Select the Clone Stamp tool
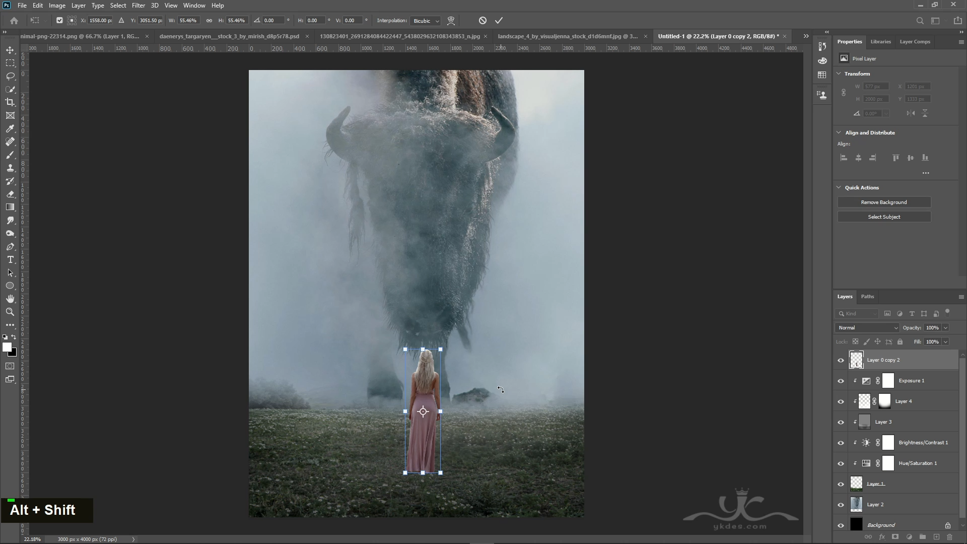Screen dimensions: 967x544 pos(10,168)
